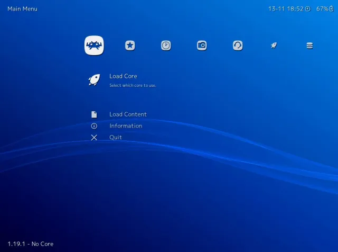Open the small rocket tab in the top bar

pos(274,46)
